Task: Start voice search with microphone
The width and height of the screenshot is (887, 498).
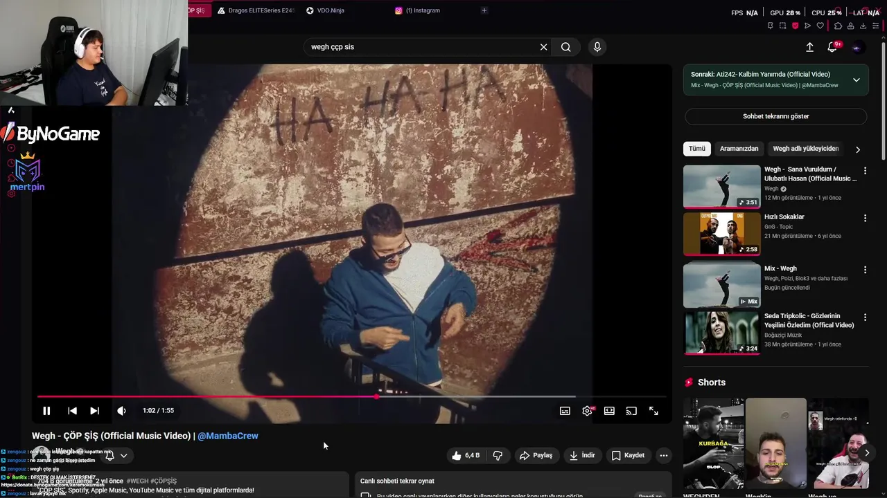Action: (597, 47)
